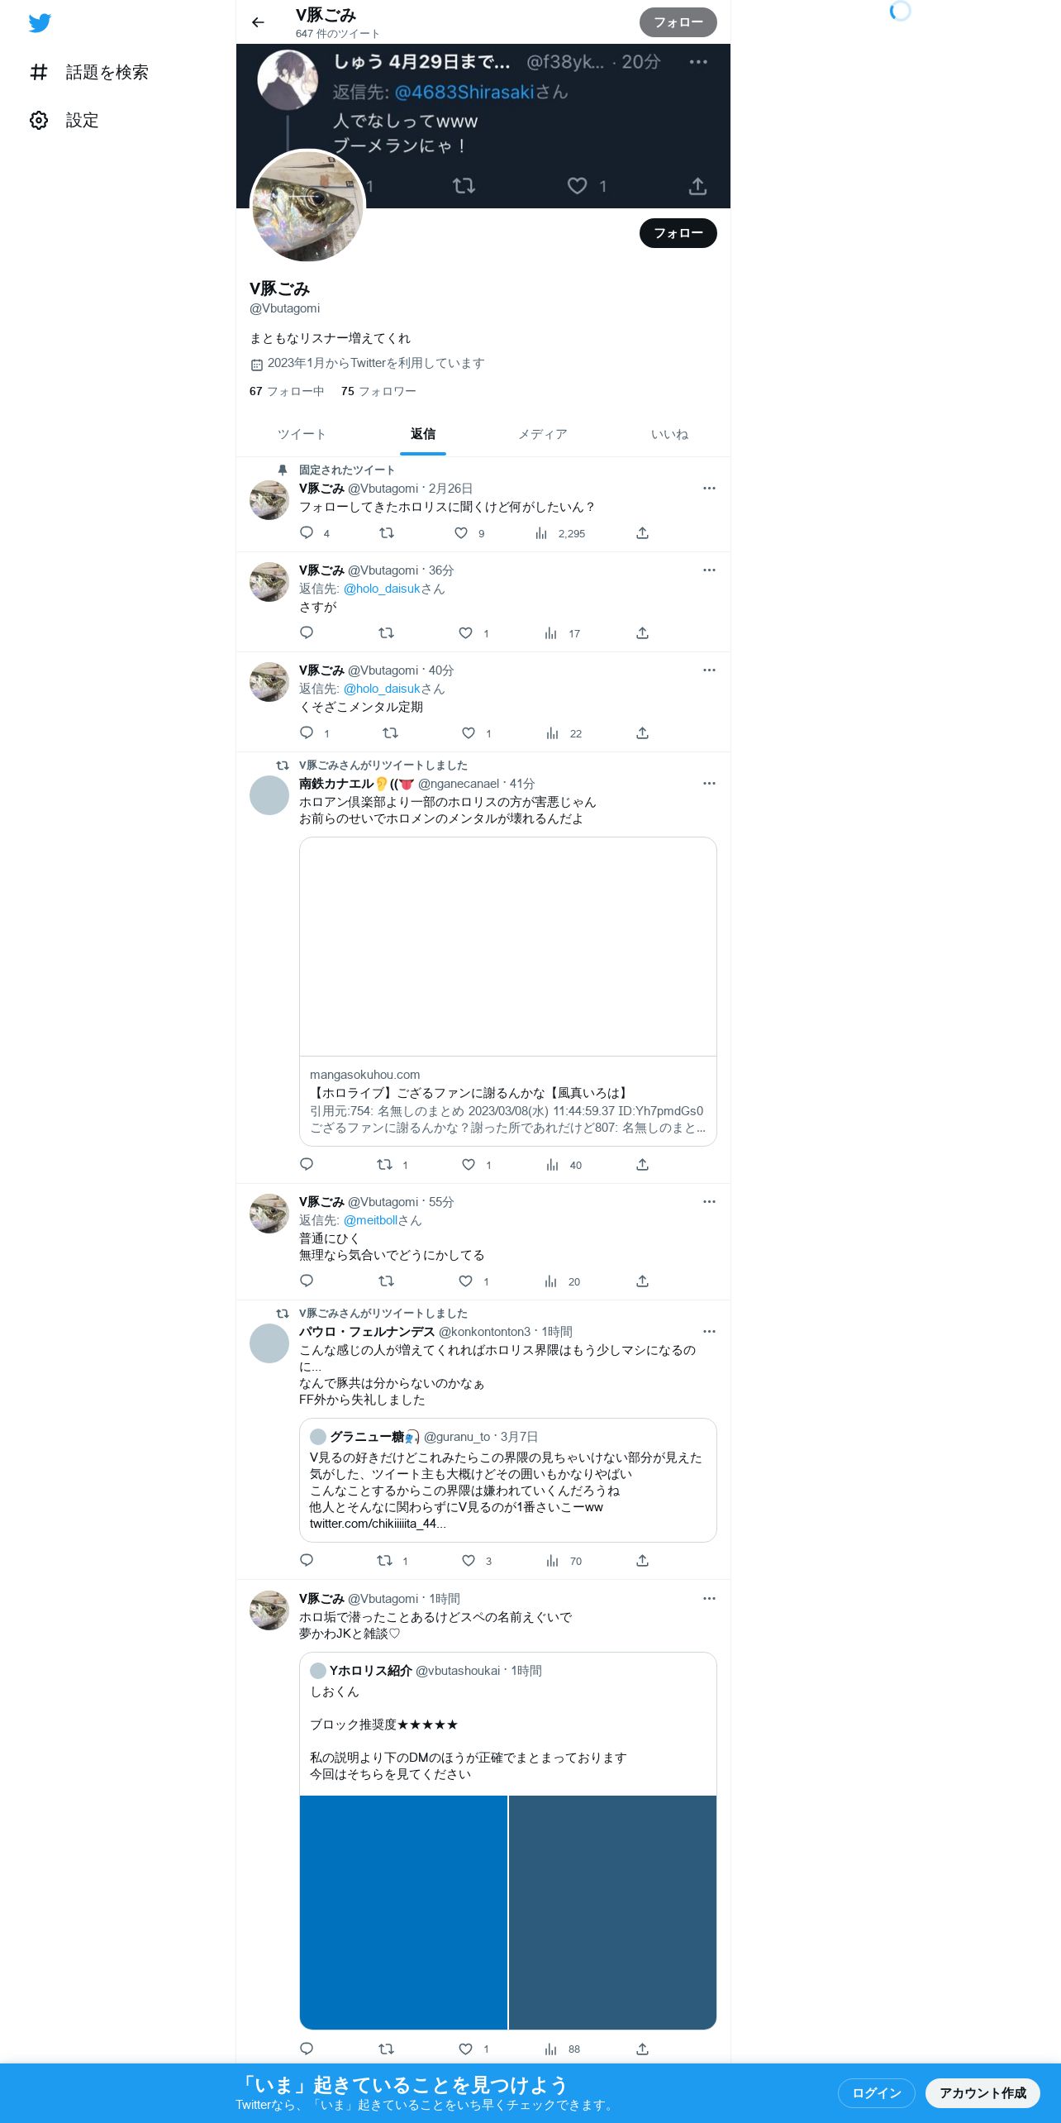The height and width of the screenshot is (2123, 1061).
Task: Open the いいね tab
Action: 669,434
